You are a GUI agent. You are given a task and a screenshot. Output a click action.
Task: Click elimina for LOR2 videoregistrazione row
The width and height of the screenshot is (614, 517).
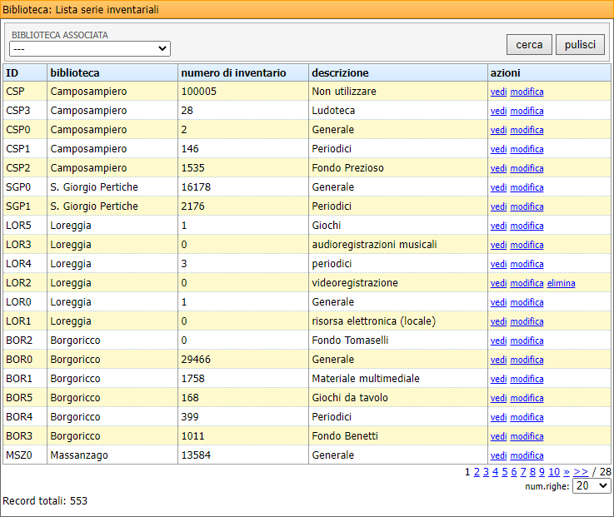561,283
